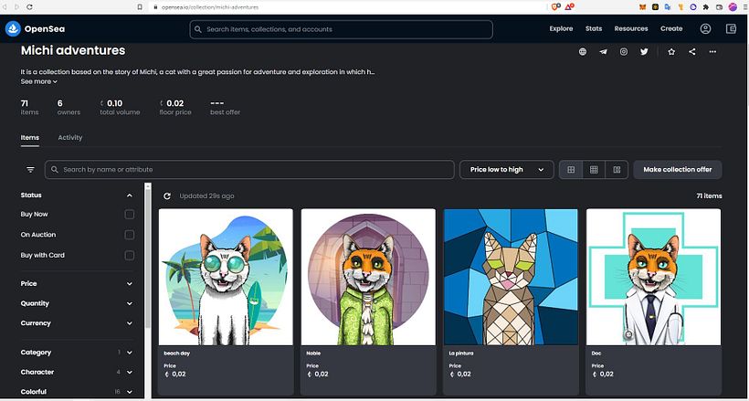Click the bookmark icon in address bar
The width and height of the screenshot is (749, 401).
click(140, 7)
